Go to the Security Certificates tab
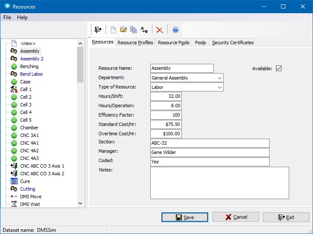The height and width of the screenshot is (234, 313). click(x=233, y=43)
